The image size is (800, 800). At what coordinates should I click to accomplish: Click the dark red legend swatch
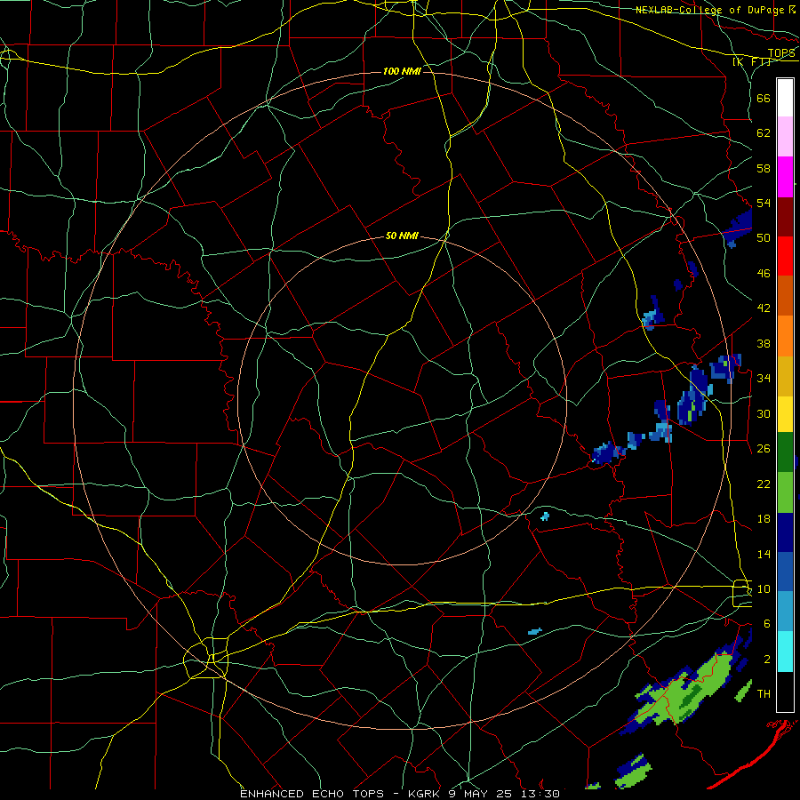(x=785, y=216)
